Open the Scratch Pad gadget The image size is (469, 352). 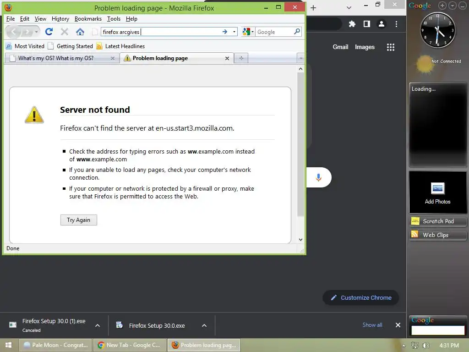pos(437,221)
